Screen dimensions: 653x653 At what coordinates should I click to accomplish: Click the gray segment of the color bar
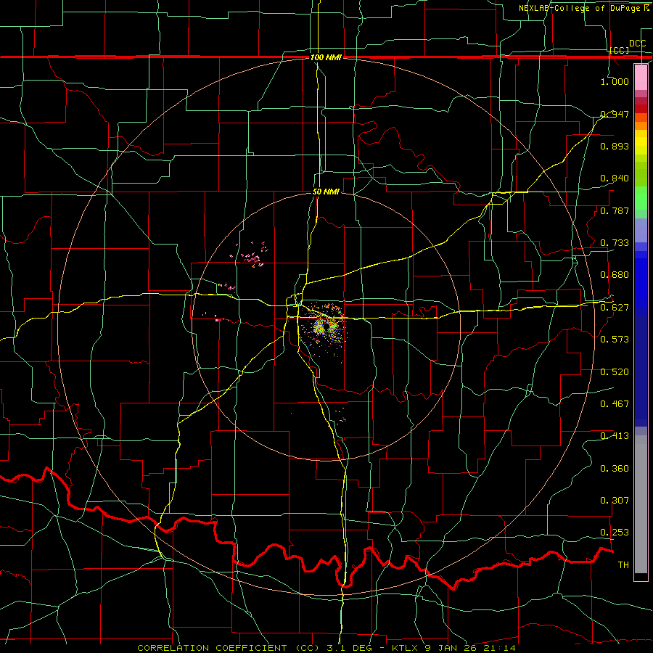(641, 504)
